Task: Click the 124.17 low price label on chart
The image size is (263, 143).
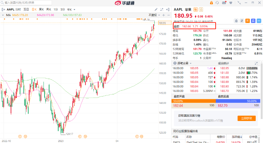Action: (69, 134)
